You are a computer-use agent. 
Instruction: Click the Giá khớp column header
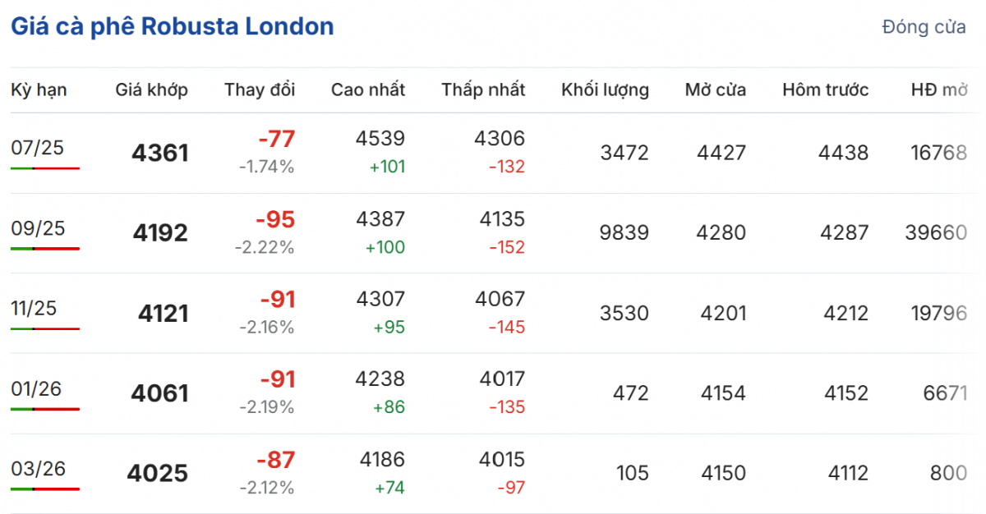tap(151, 90)
